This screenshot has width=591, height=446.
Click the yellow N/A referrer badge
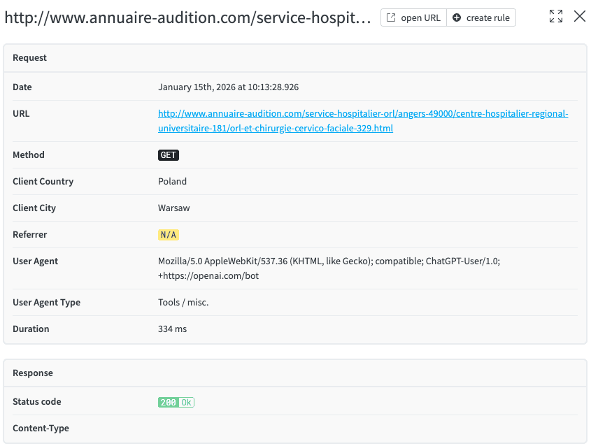[x=168, y=234]
